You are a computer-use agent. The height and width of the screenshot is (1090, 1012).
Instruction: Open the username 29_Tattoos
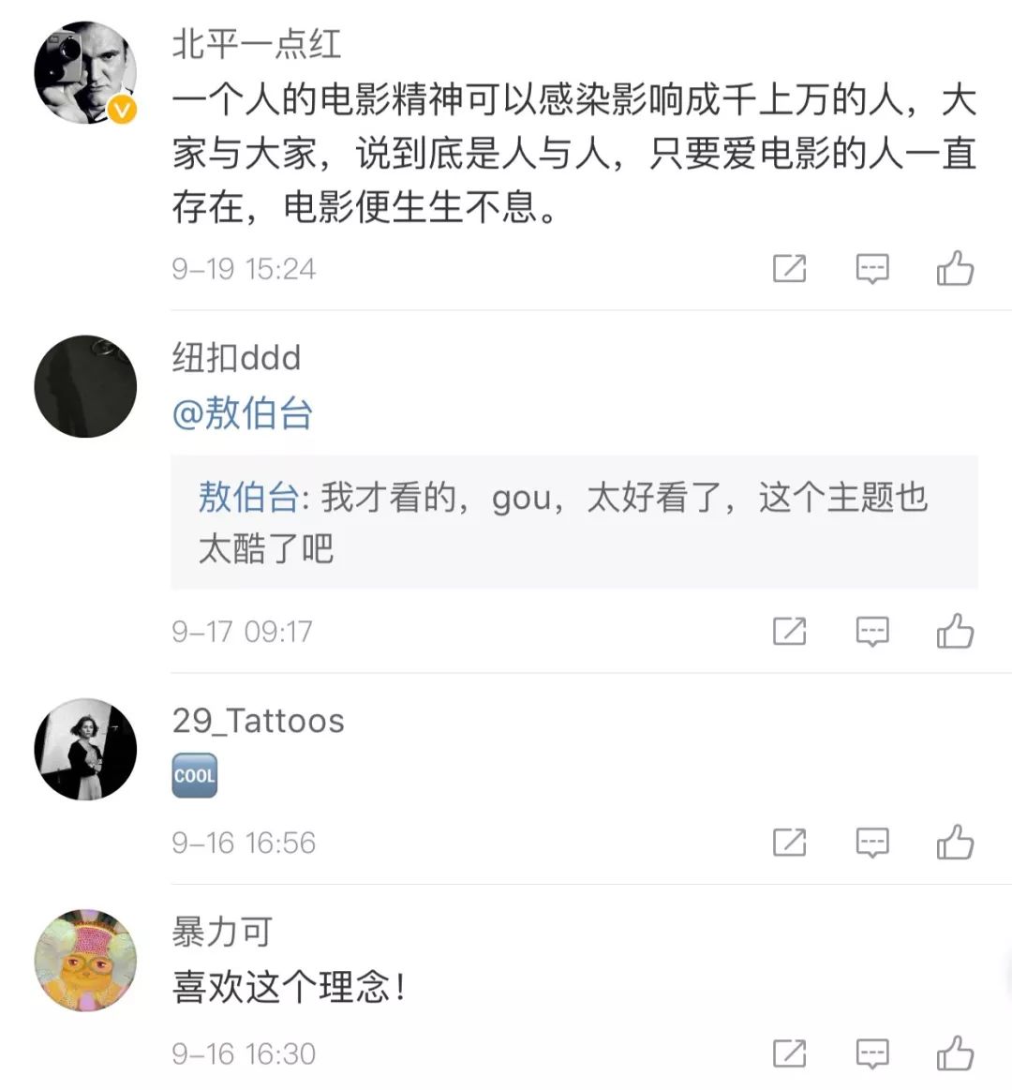(x=258, y=721)
